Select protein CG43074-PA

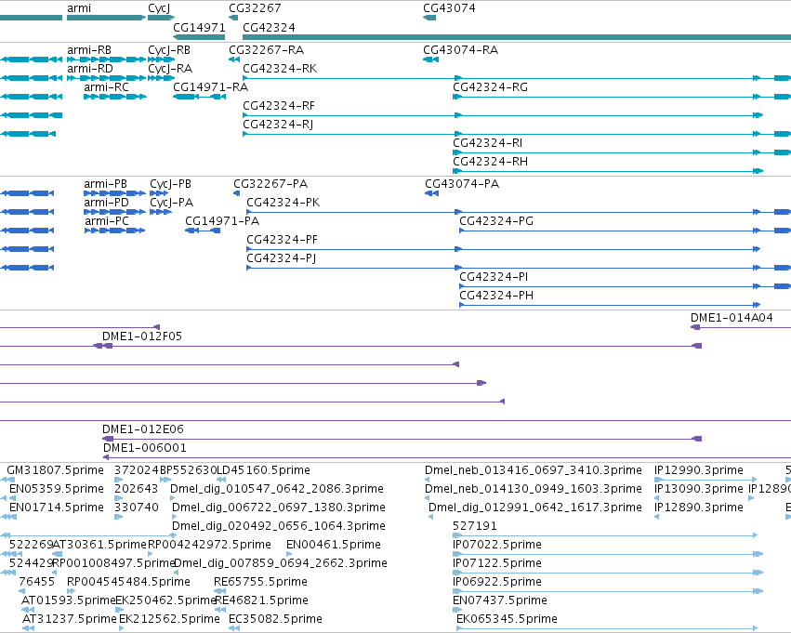[x=462, y=184]
